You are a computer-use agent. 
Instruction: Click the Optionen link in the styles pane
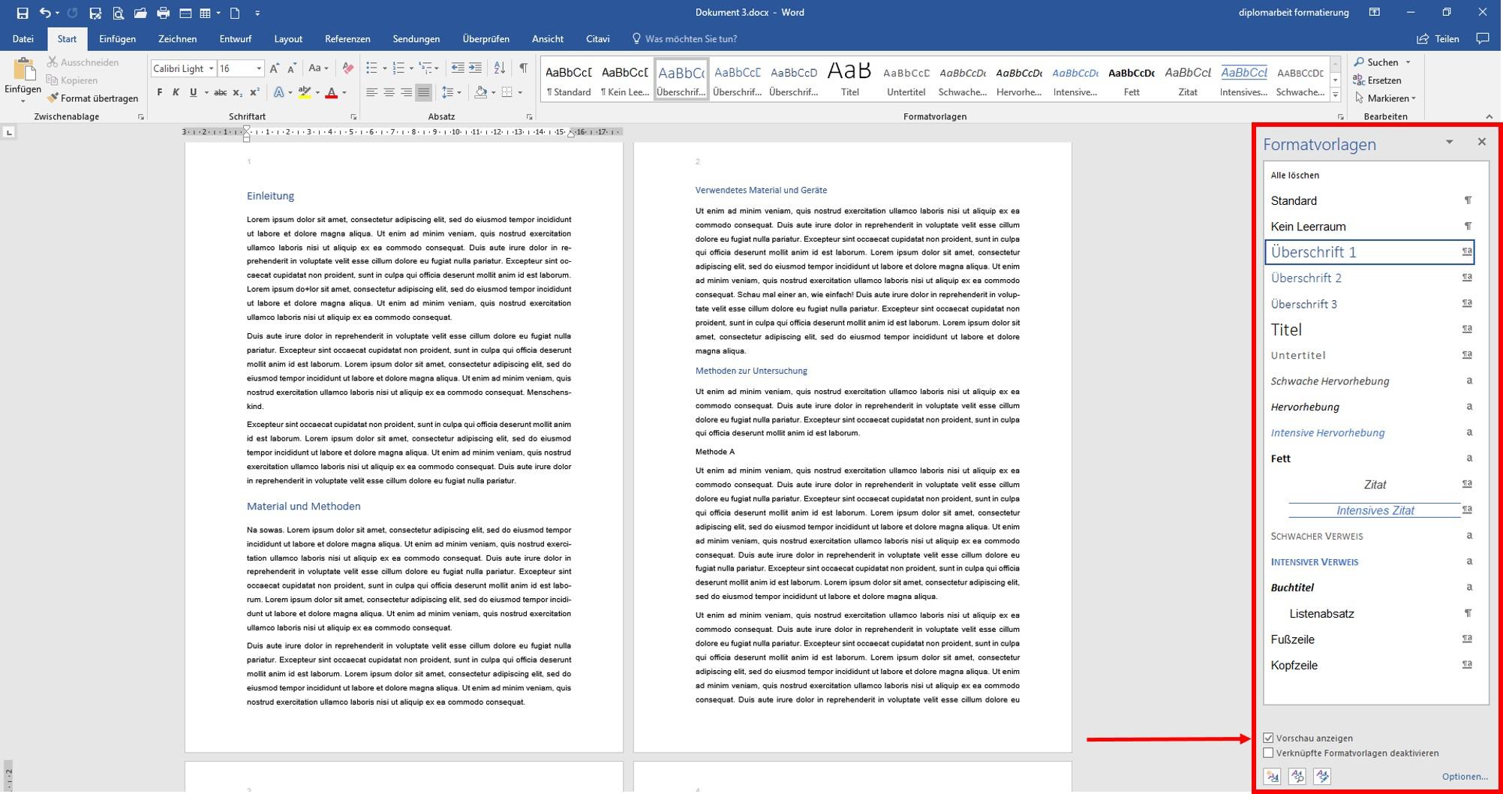coord(1465,776)
